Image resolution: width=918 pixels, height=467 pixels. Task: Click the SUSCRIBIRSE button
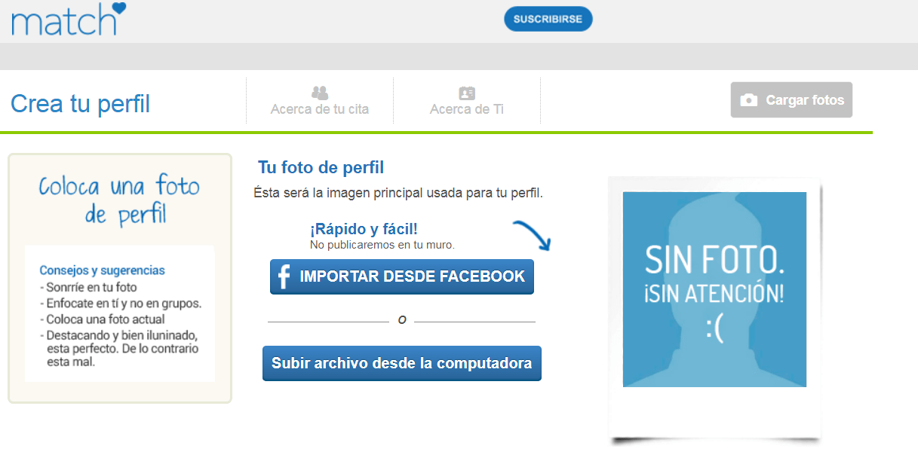click(548, 19)
